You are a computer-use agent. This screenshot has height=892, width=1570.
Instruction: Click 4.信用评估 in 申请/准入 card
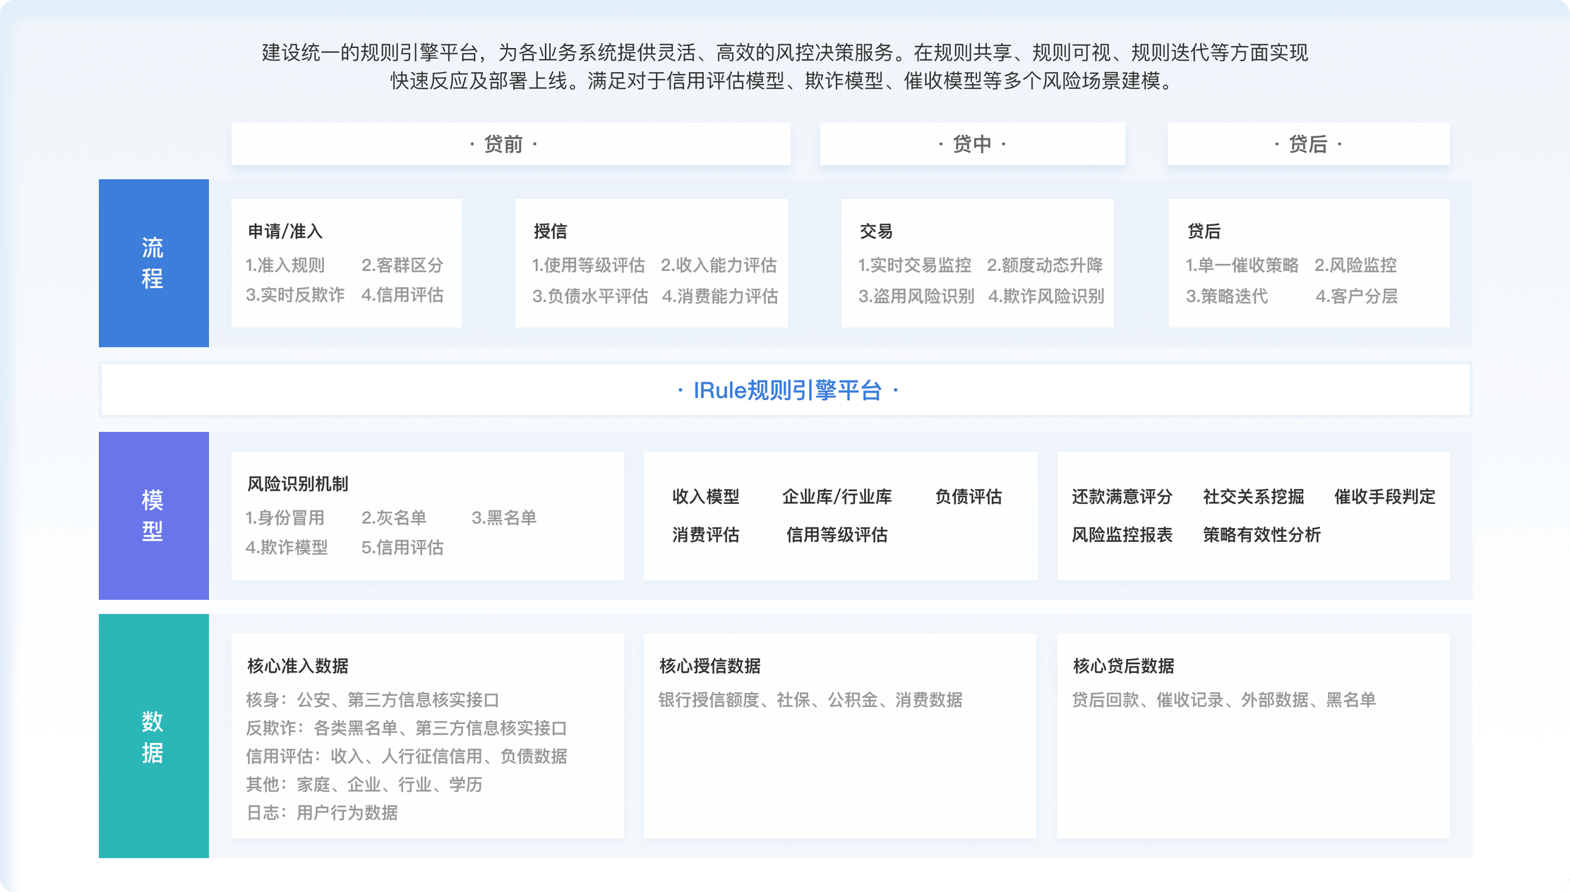coord(402,295)
